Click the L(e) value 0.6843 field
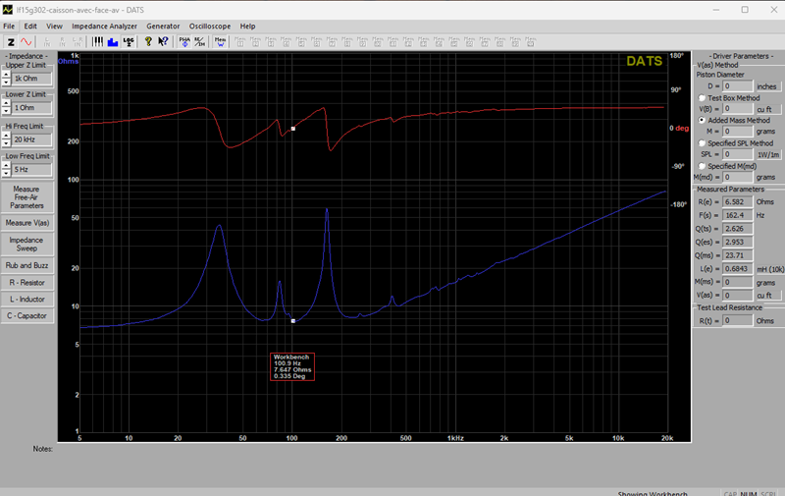Screen dimensions: 785x496 pyautogui.click(x=738, y=269)
